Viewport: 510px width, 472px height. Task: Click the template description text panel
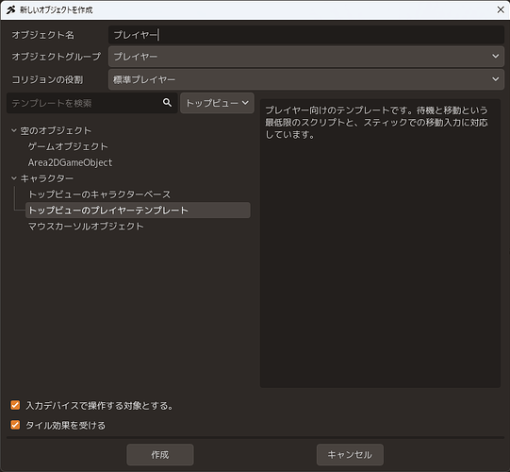(x=380, y=244)
